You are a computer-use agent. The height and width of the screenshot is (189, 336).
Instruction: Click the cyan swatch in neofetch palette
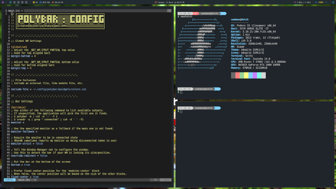coord(259,75)
